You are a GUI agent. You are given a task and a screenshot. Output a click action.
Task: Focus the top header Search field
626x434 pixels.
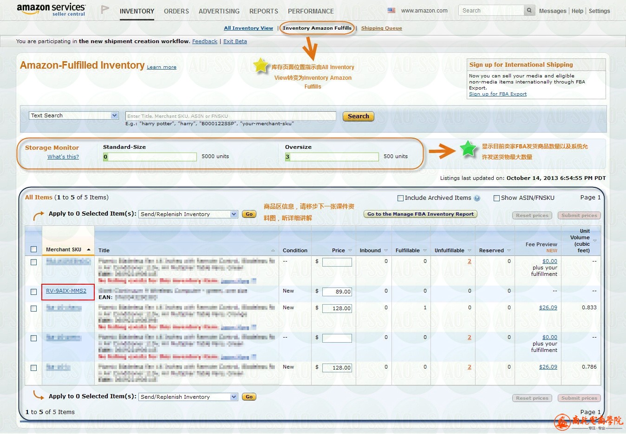click(x=491, y=10)
